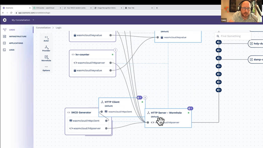The image size is (263, 148).
Task: Click kv-counter keyvalue connection port
Action: [x=111, y=70]
